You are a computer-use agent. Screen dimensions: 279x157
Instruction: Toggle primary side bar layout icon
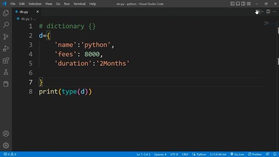click(x=232, y=4)
